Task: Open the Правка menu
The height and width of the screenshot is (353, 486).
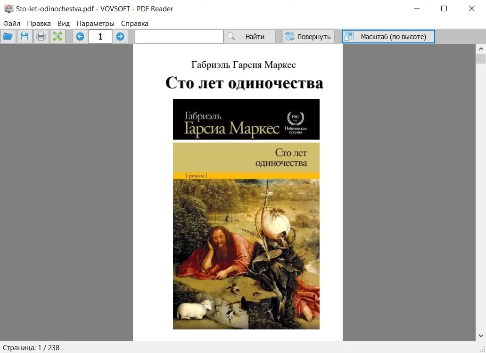Action: (x=39, y=24)
